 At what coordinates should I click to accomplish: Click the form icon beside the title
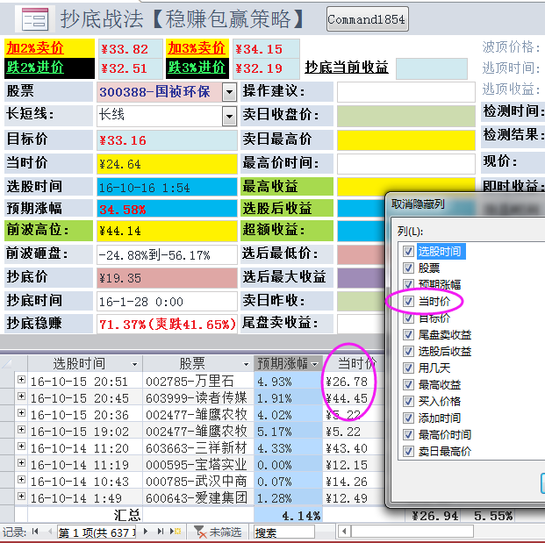coord(33,19)
